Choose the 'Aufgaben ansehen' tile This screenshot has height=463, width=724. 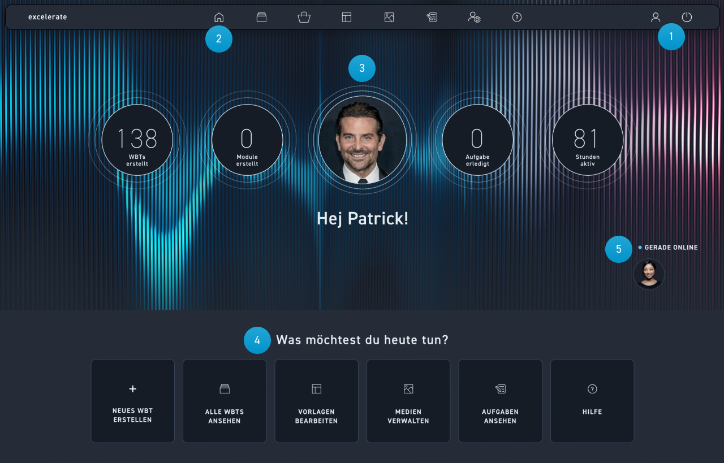tap(500, 401)
